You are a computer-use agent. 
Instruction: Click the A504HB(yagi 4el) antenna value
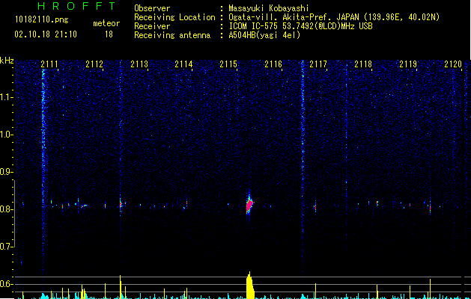264,35
